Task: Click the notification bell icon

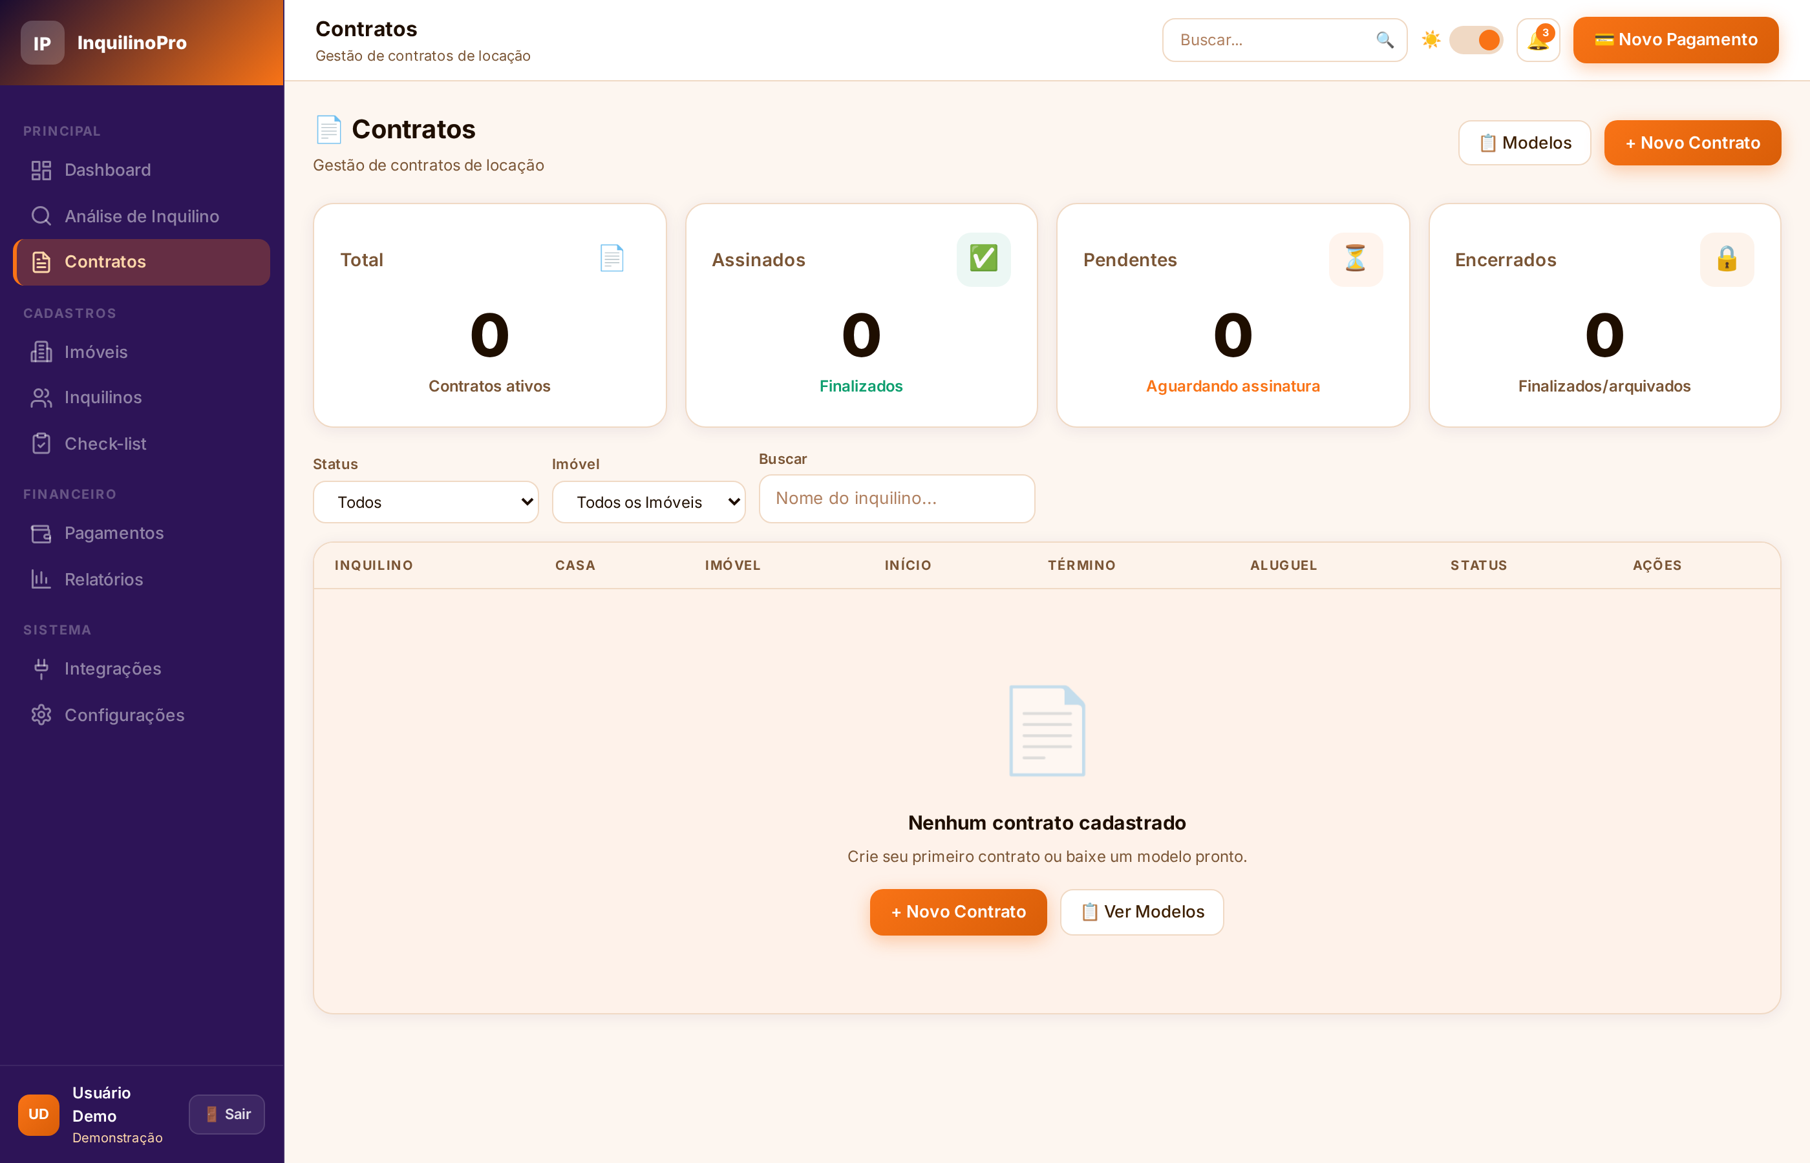Action: coord(1537,40)
